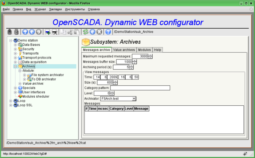
Task: Click the To DB archivator icon
Action: pyautogui.click(x=30, y=79)
